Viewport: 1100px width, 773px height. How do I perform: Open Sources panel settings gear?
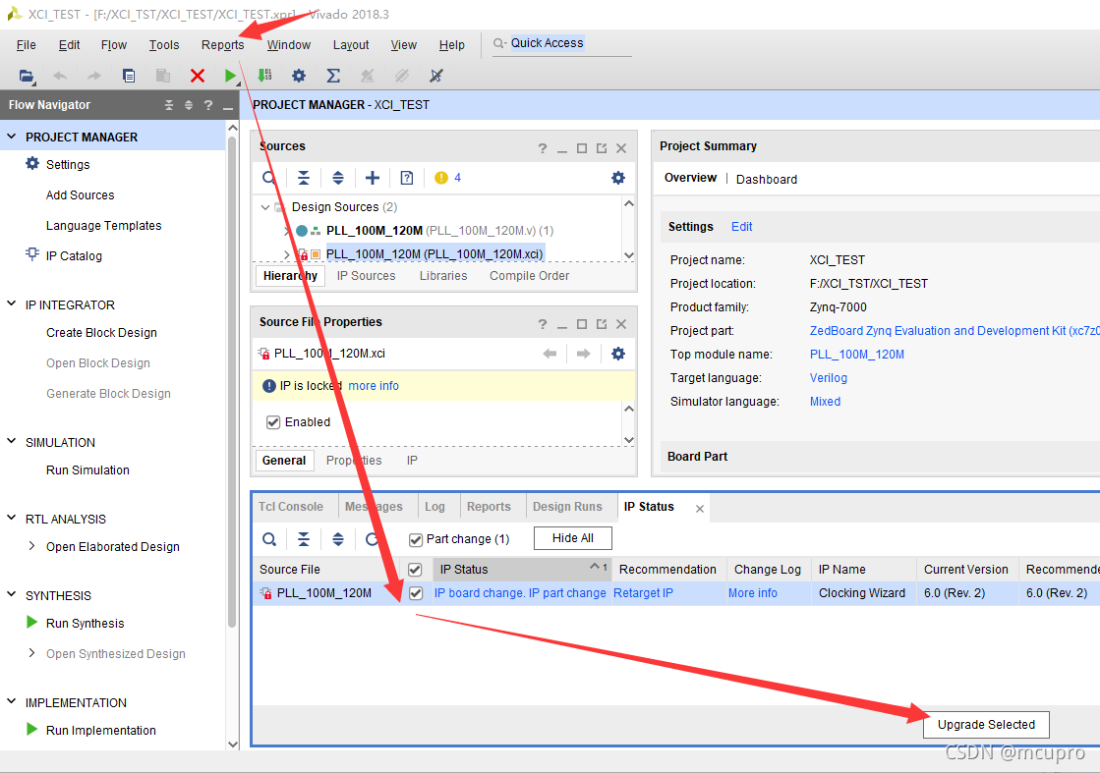coord(618,178)
